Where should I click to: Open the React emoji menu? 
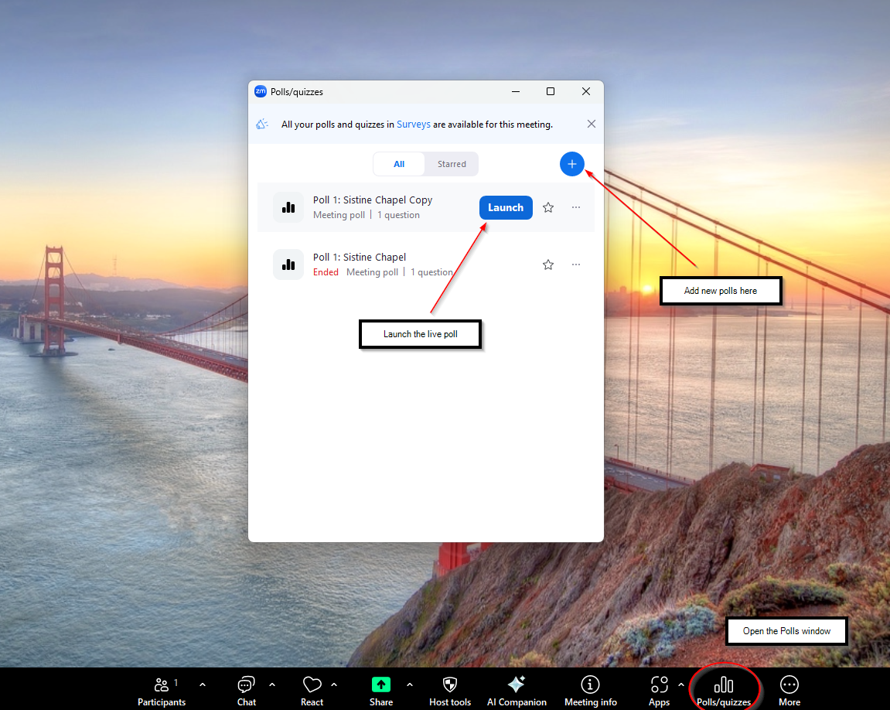click(312, 685)
